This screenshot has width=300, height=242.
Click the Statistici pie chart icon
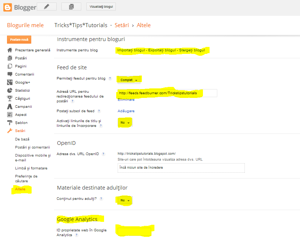tap(10, 91)
